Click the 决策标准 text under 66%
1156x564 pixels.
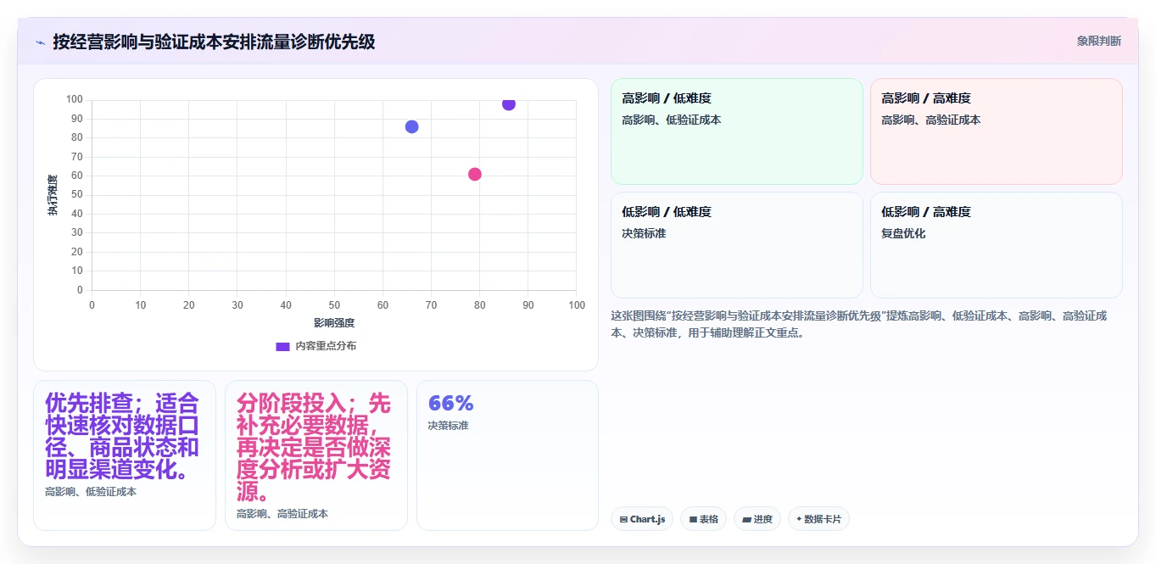coord(448,425)
